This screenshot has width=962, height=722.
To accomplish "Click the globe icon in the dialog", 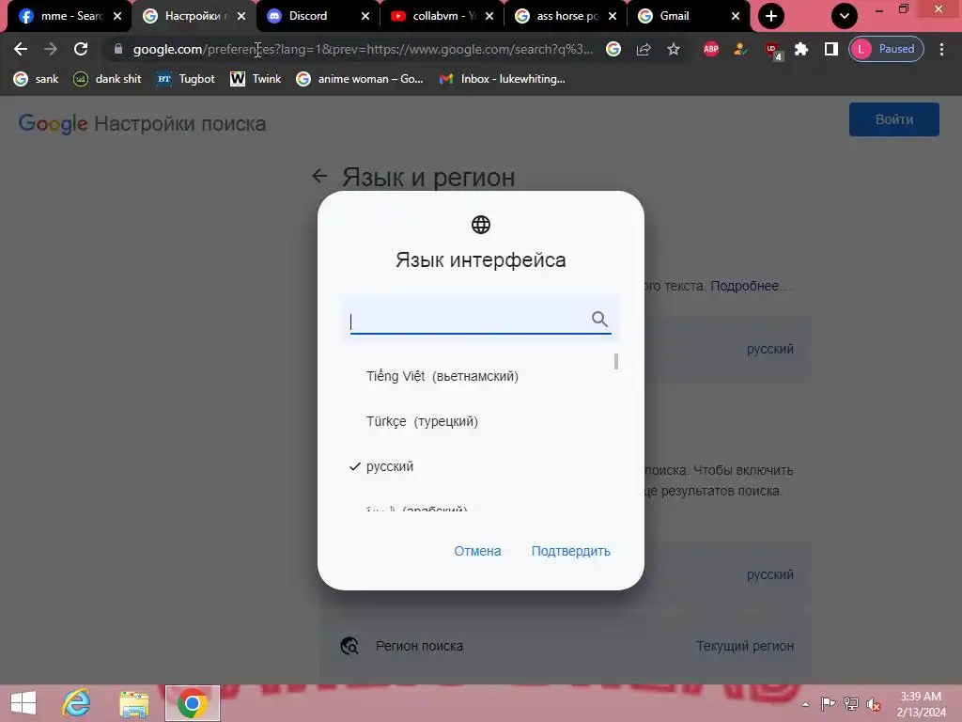I will pos(481,225).
